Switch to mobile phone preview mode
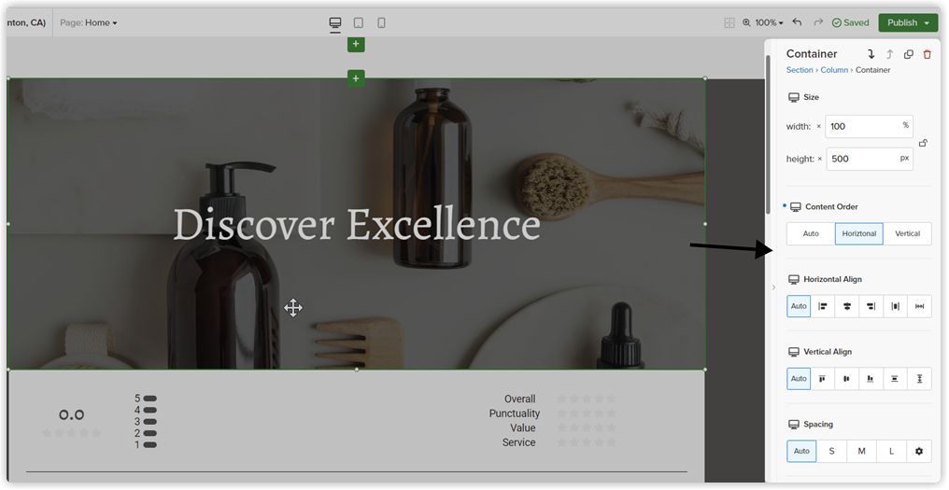Screen dimensions: 949x490 [x=381, y=23]
